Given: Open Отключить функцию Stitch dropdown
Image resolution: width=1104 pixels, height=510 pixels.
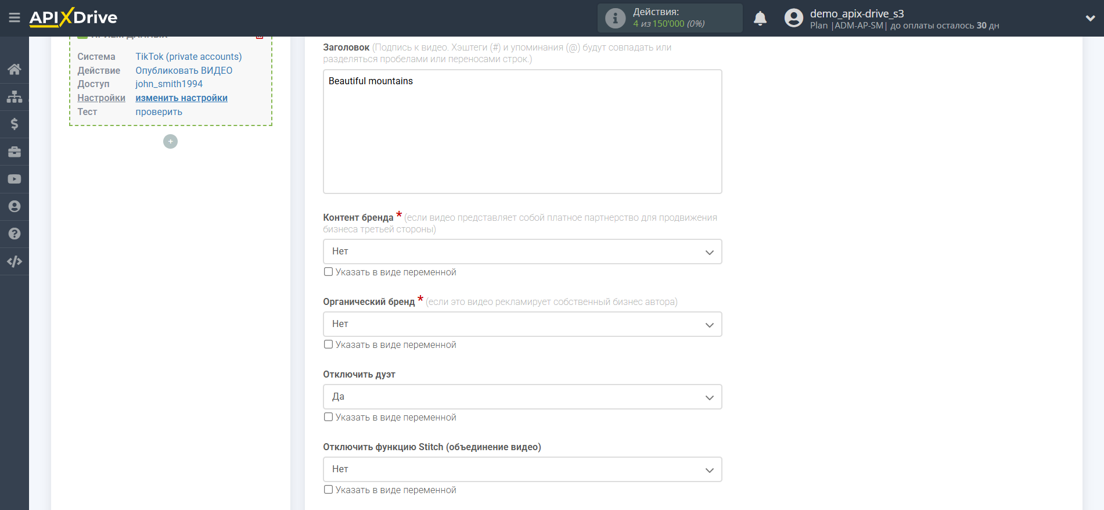Looking at the screenshot, I should point(522,469).
